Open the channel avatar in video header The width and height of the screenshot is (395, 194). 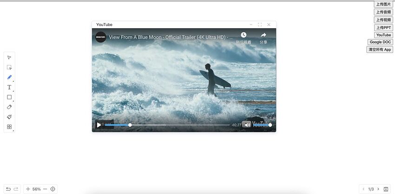(100, 37)
